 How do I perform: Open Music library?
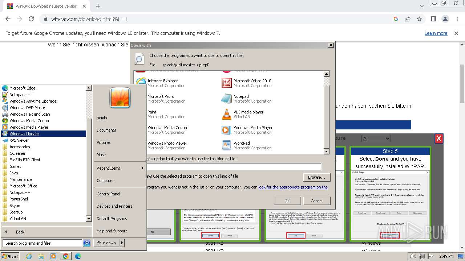tap(101, 155)
